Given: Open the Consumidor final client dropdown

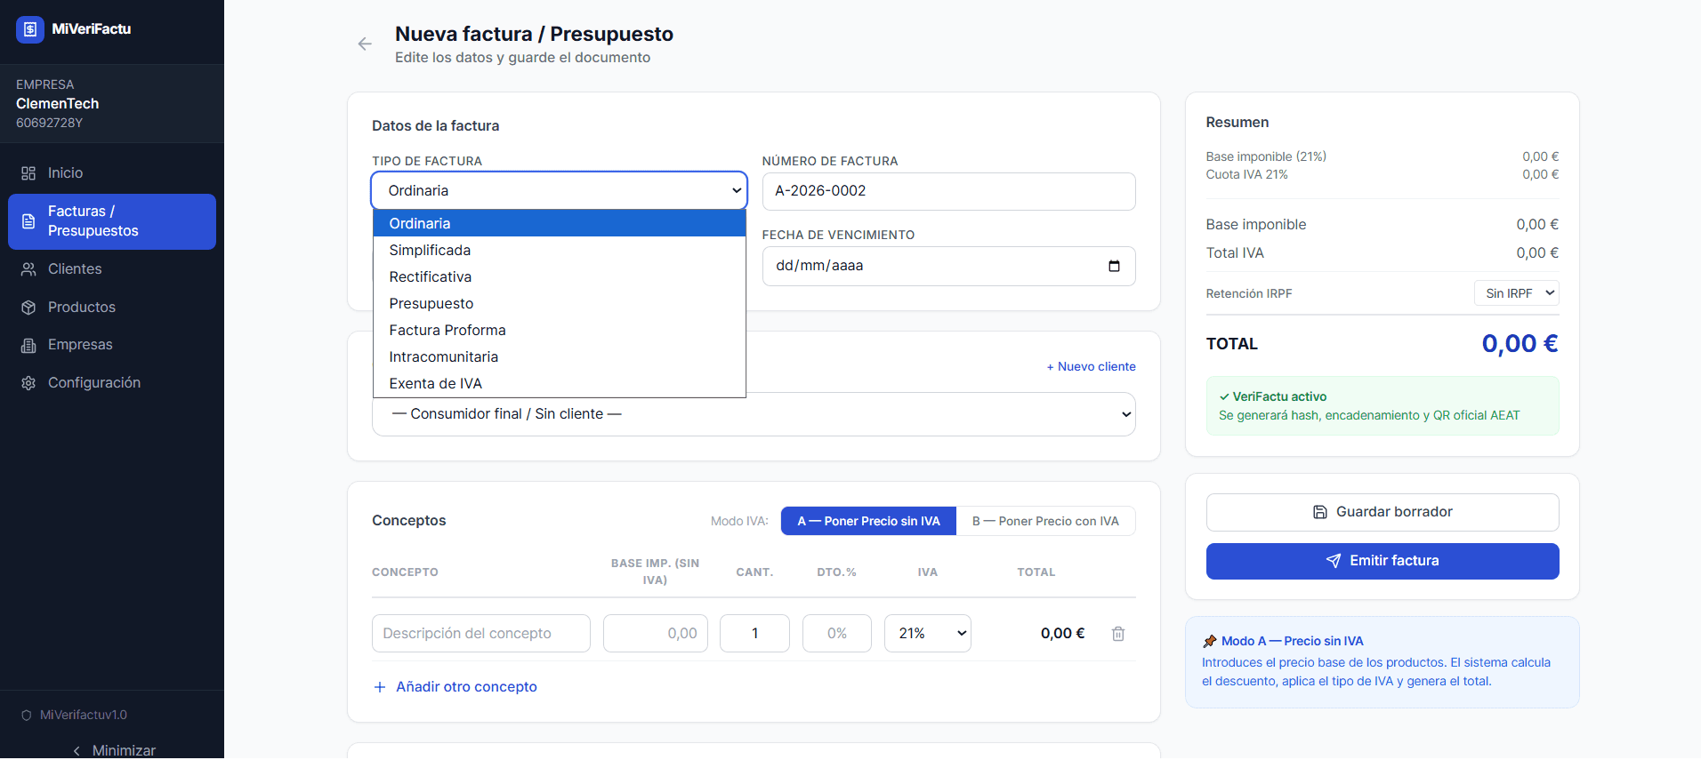Looking at the screenshot, I should (754, 414).
